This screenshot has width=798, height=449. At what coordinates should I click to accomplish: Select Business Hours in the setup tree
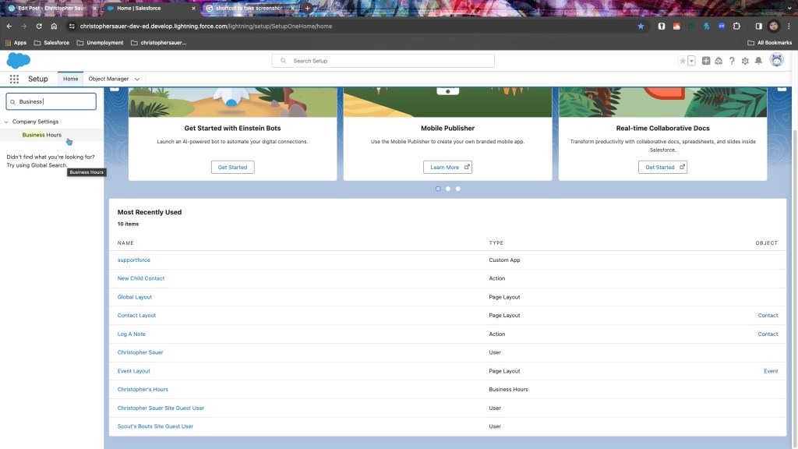42,135
